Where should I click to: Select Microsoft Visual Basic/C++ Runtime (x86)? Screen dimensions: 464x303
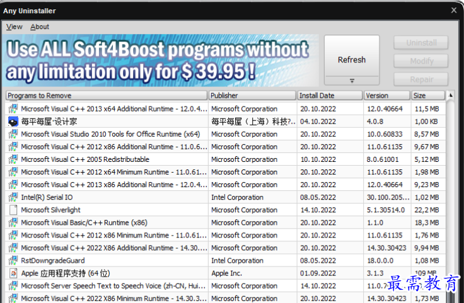coord(84,222)
